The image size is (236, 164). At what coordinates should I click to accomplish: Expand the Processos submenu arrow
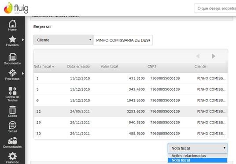23,74
